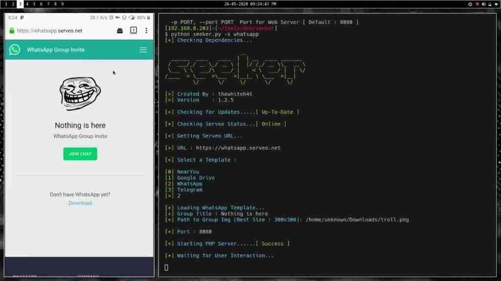Click the troll face group image
Image resolution: width=501 pixels, height=281 pixels.
click(x=80, y=93)
